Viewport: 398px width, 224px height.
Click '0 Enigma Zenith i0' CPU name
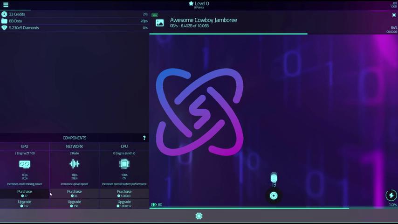pyautogui.click(x=124, y=154)
